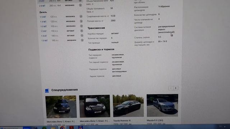Image resolution: width=230 pixels, height=129 pixels.
Task: Click the 9.5 compression ratio value
Action: 160,37
